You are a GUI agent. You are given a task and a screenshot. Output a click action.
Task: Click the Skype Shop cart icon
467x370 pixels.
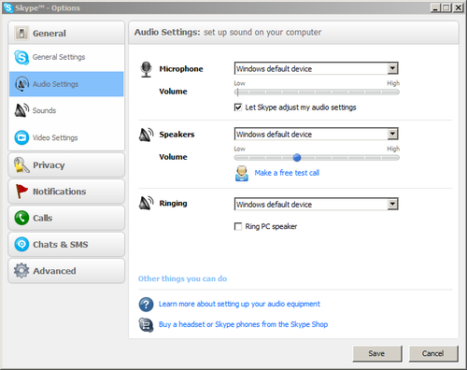[146, 325]
